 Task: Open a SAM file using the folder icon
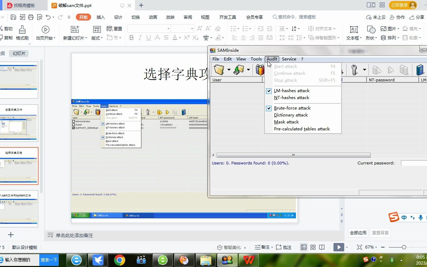pos(219,69)
